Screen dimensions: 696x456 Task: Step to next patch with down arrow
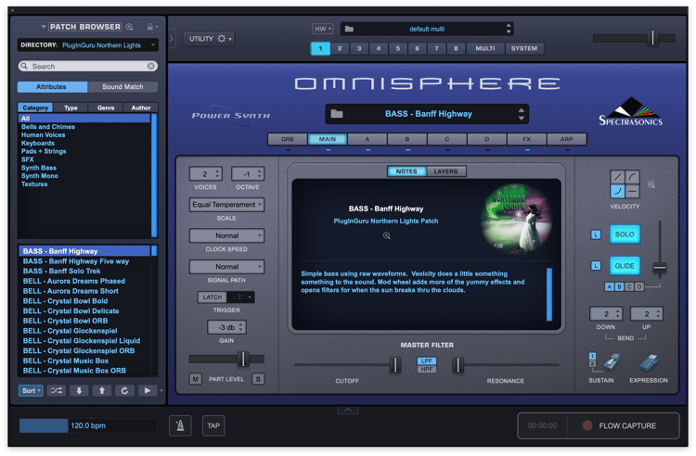click(79, 390)
